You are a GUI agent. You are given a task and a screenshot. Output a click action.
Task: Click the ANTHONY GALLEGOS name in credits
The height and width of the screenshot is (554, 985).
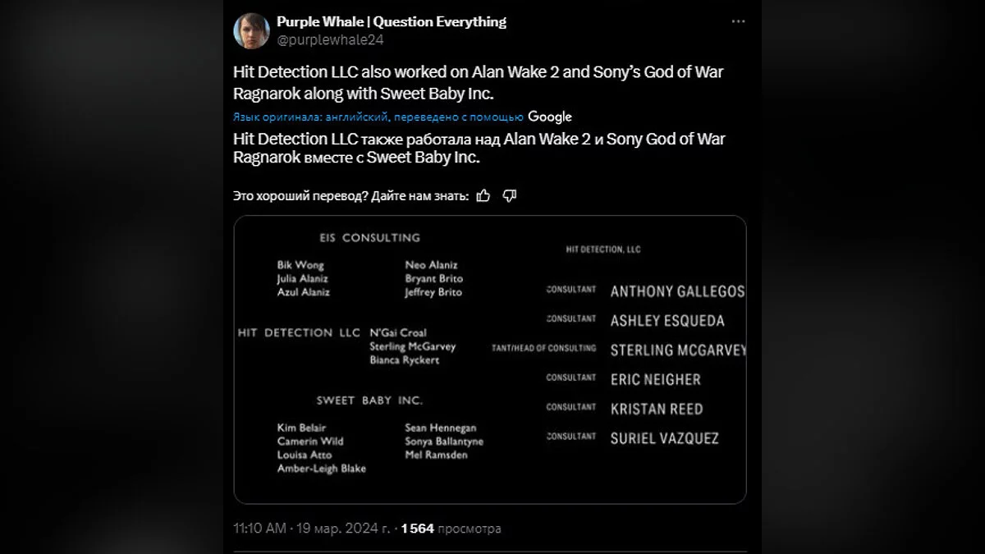click(677, 291)
